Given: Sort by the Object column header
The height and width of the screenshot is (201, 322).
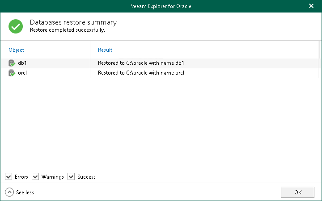Looking at the screenshot, I should click(17, 50).
